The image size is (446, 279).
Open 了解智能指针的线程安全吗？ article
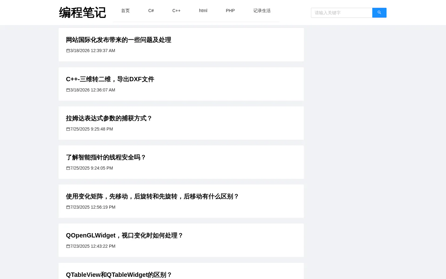[x=106, y=157]
